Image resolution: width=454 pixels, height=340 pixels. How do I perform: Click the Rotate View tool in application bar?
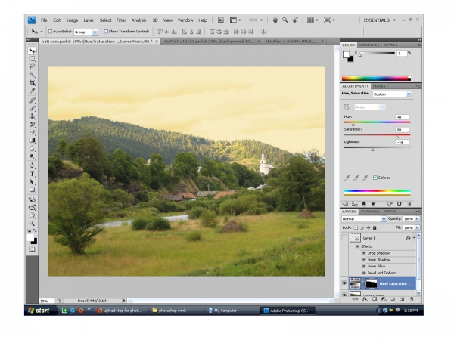coord(295,20)
